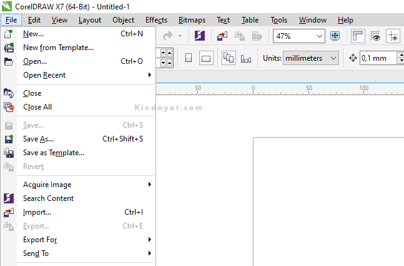Toggle the Show rulers button

[x=358, y=36]
